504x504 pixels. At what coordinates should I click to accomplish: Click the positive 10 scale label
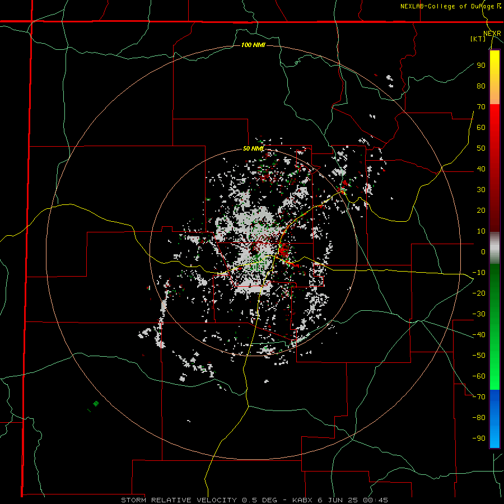[x=481, y=231]
